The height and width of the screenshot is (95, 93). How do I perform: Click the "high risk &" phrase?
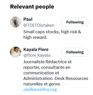(71, 32)
